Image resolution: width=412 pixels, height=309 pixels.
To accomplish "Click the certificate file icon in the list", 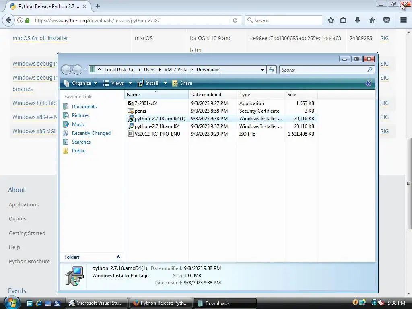I will pos(131,111).
